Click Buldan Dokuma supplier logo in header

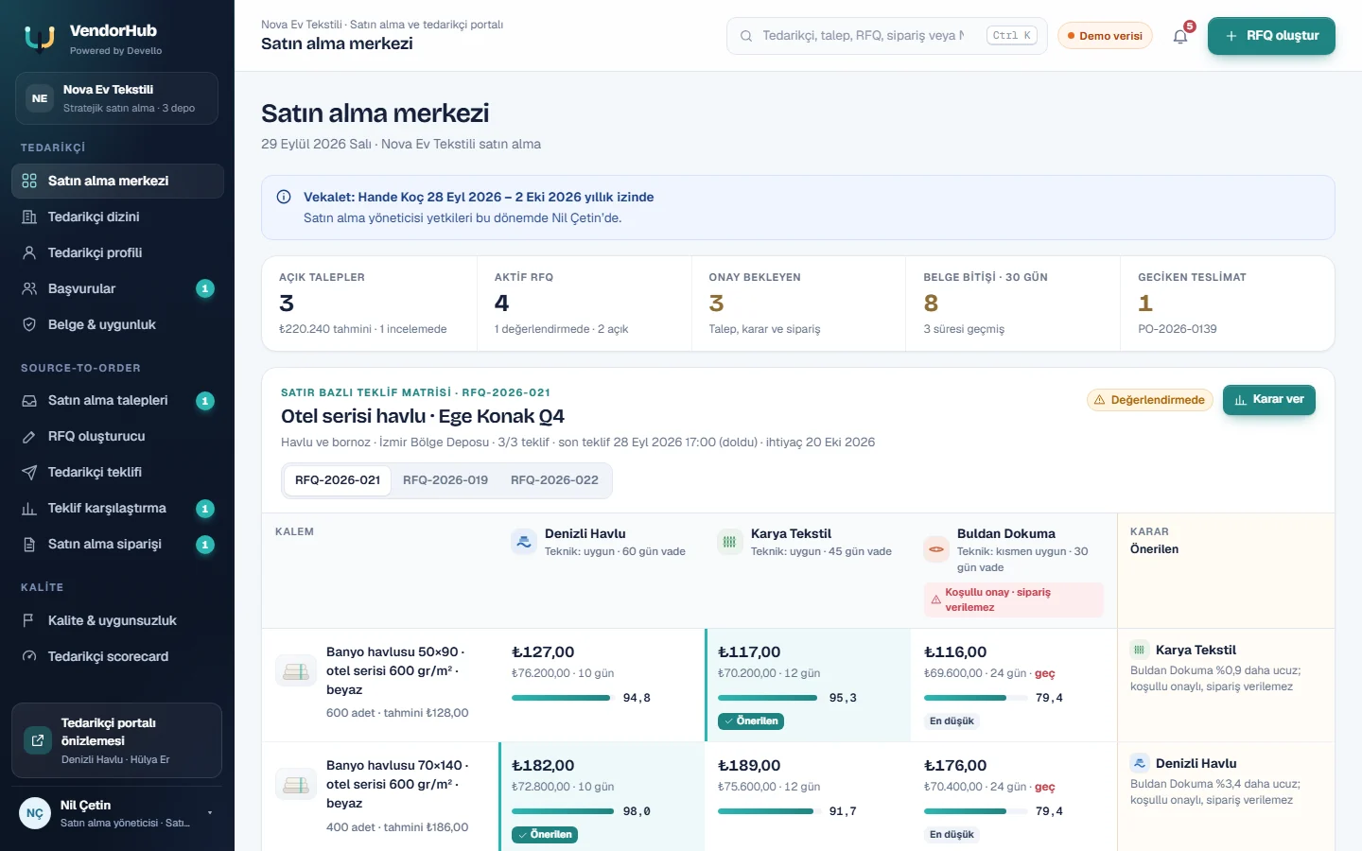[x=935, y=548]
